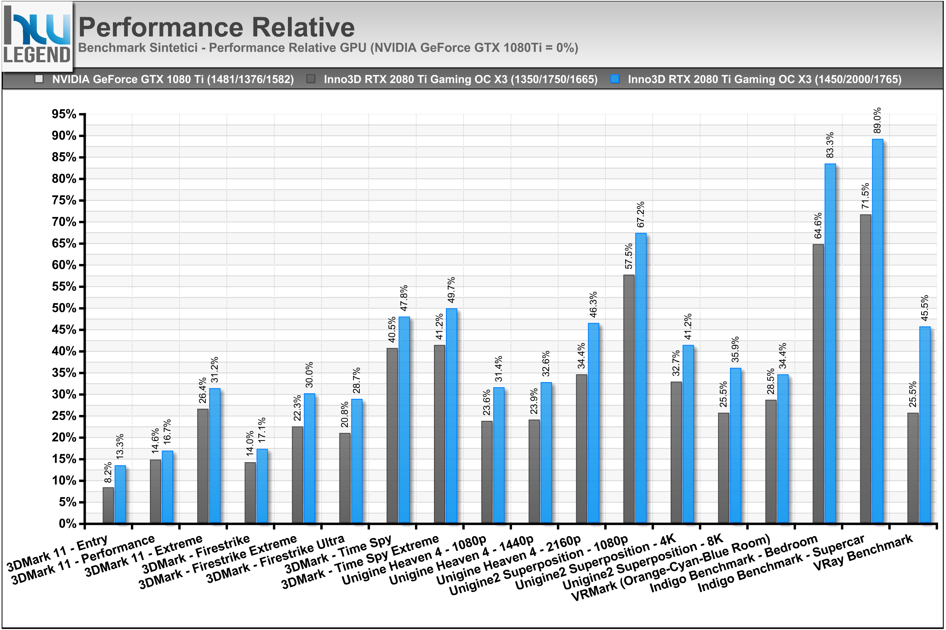Click the white GTX 1080 Ti legend swatch
The image size is (946, 630).
pyautogui.click(x=39, y=79)
